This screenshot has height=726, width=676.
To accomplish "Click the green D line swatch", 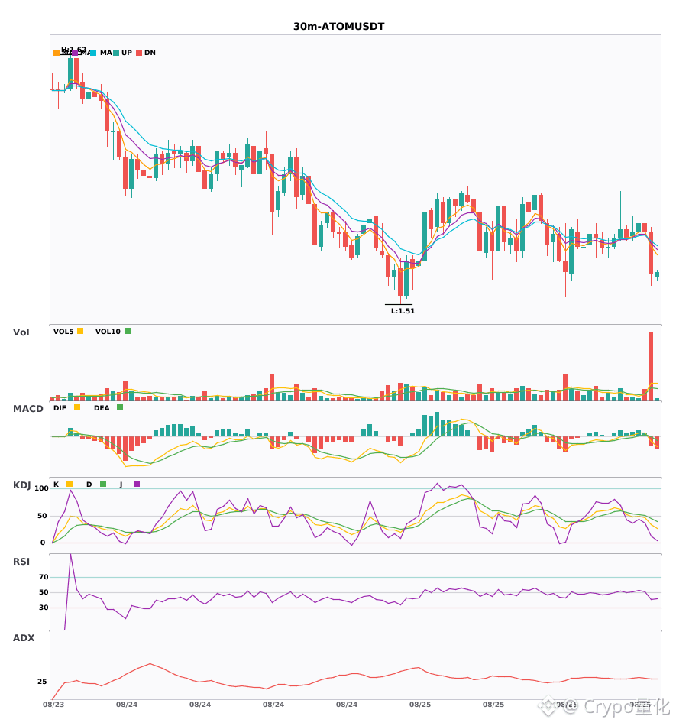I will (x=103, y=484).
